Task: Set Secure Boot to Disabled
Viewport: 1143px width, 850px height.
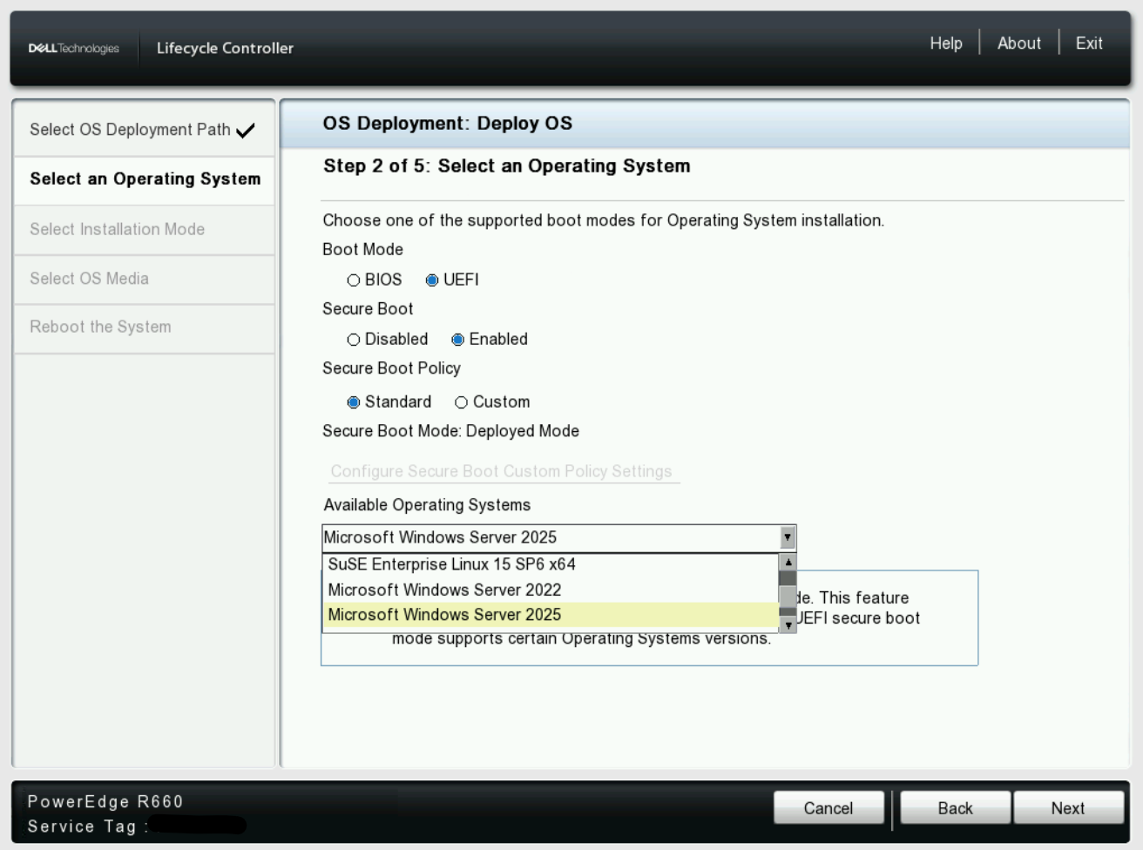Action: 354,340
